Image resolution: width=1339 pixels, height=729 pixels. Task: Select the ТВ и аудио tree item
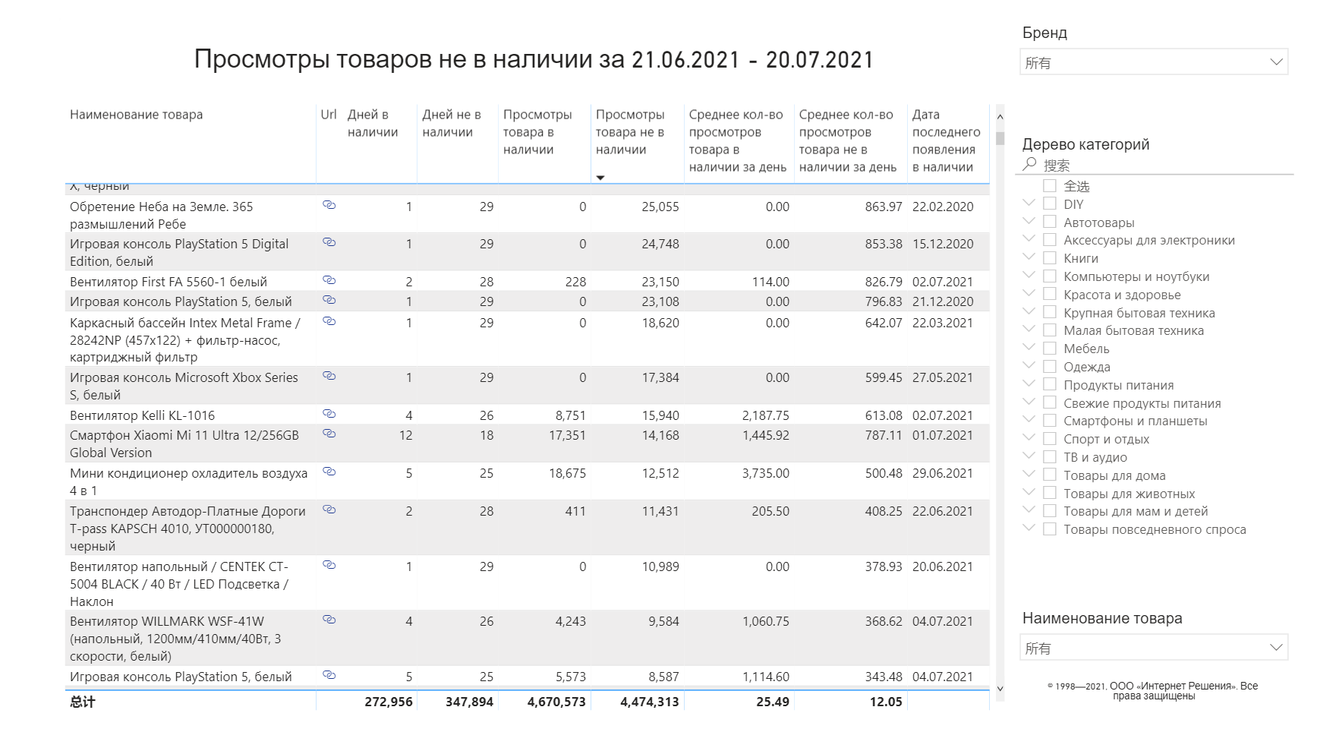coord(1095,457)
